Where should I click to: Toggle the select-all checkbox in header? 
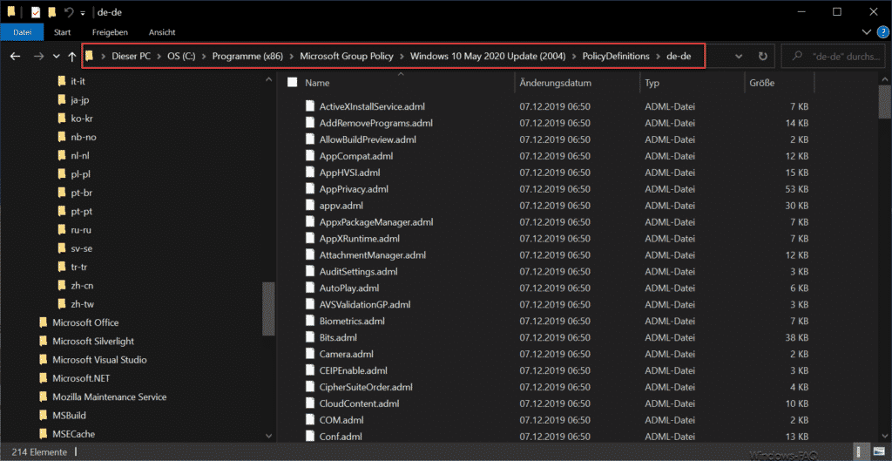293,83
